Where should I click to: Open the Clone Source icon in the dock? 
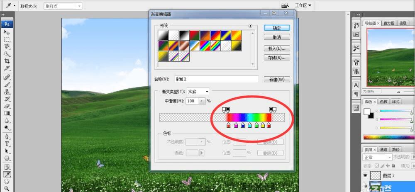356,71
